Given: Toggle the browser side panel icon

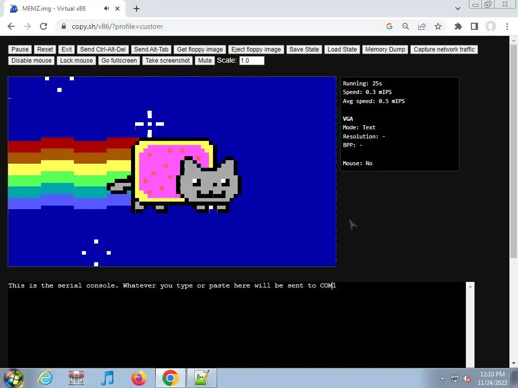Looking at the screenshot, I should click(474, 26).
